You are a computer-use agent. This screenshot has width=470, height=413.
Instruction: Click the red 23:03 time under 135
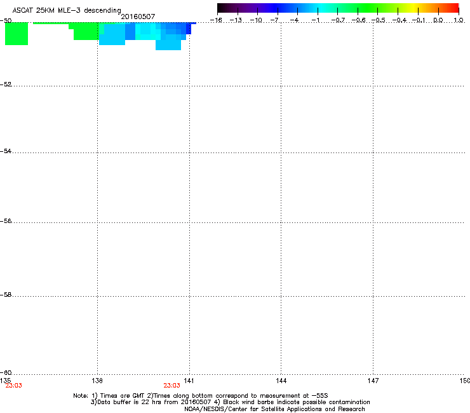(x=14, y=386)
